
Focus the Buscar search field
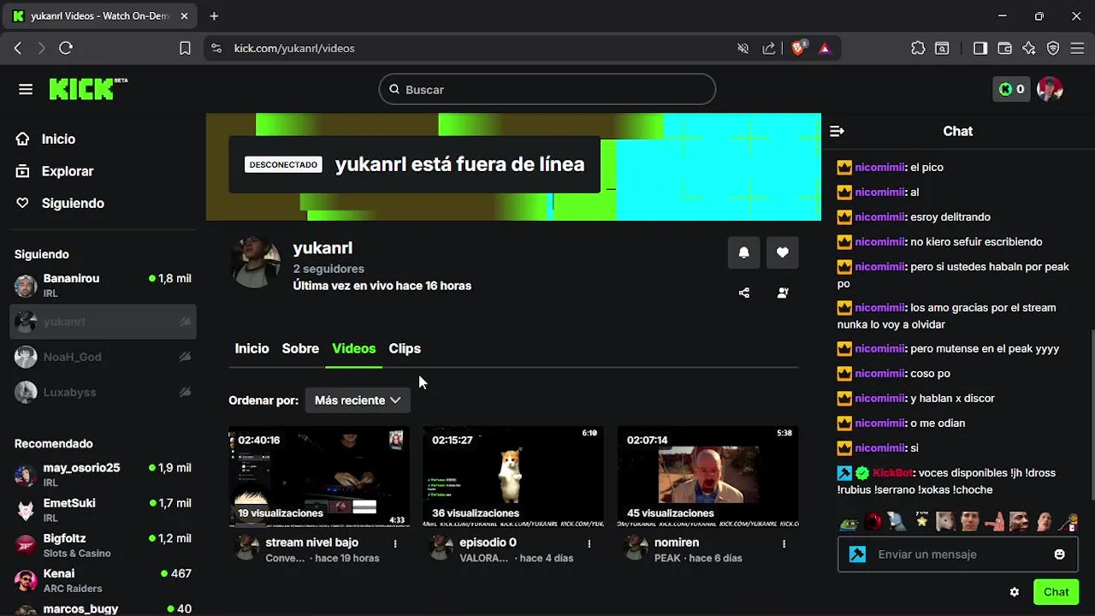coord(547,89)
